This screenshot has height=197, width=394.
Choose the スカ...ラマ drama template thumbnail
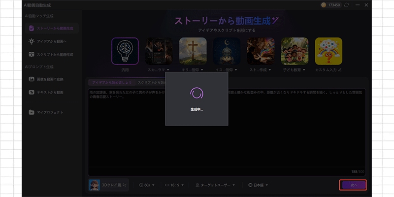[x=159, y=51]
